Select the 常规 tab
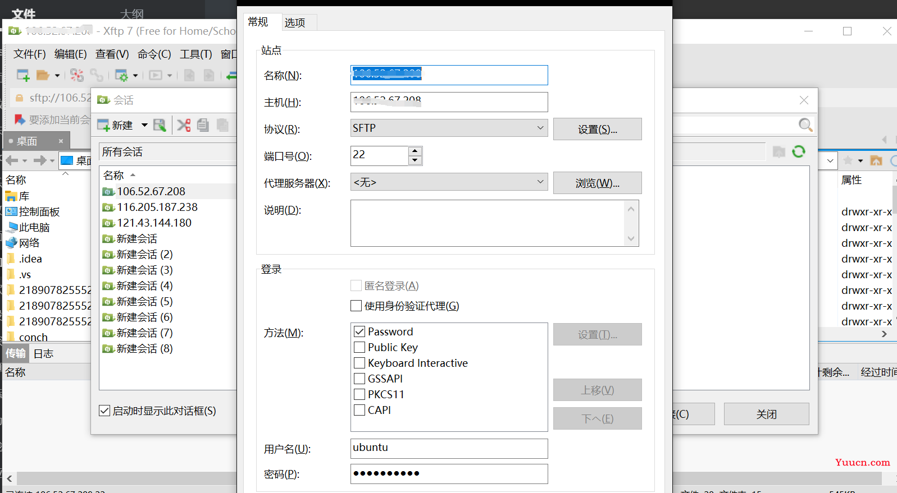Image resolution: width=897 pixels, height=493 pixels. (258, 22)
